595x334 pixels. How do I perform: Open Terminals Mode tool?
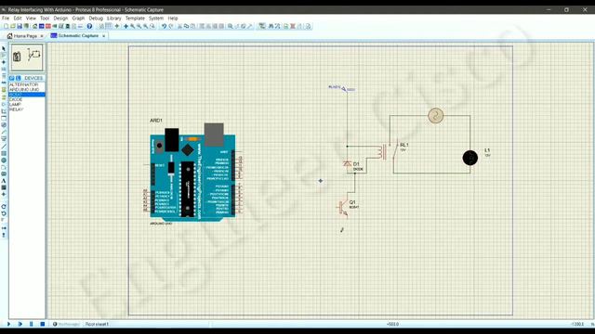click(x=4, y=96)
